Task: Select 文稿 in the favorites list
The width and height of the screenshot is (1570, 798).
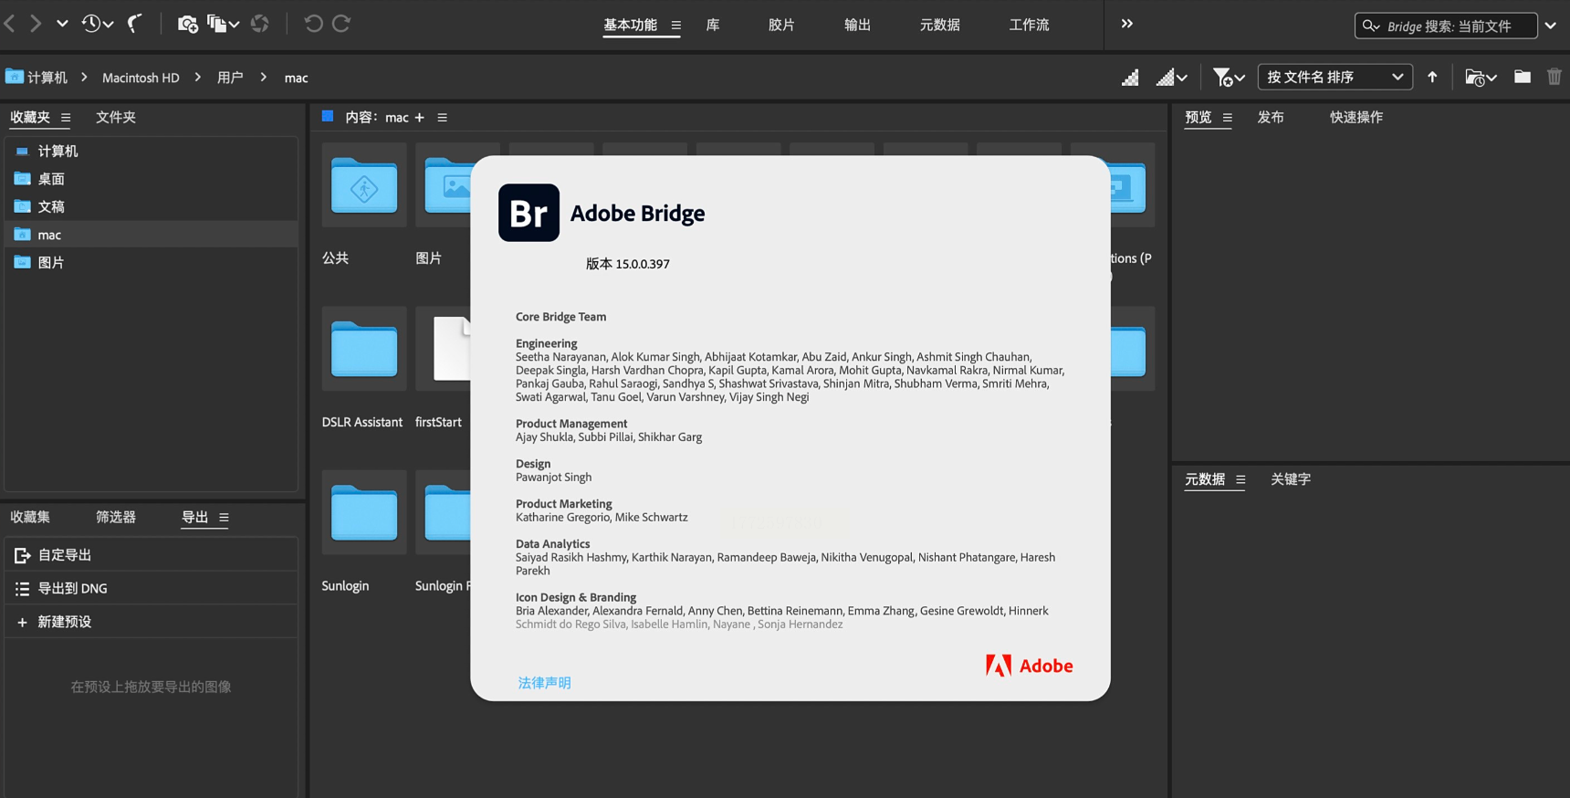Action: 152,206
